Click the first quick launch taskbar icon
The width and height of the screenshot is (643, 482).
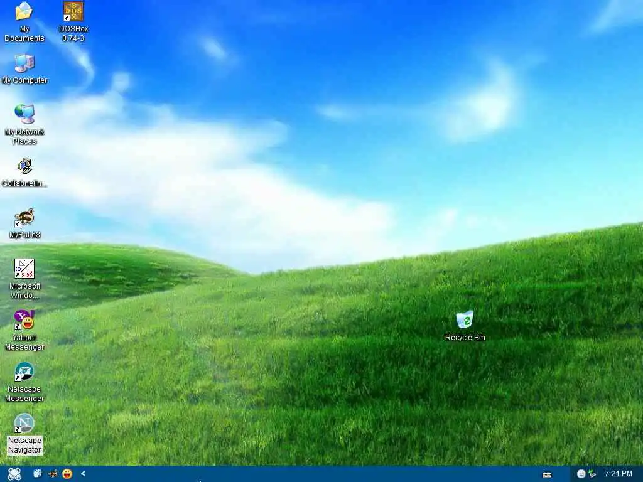37,474
